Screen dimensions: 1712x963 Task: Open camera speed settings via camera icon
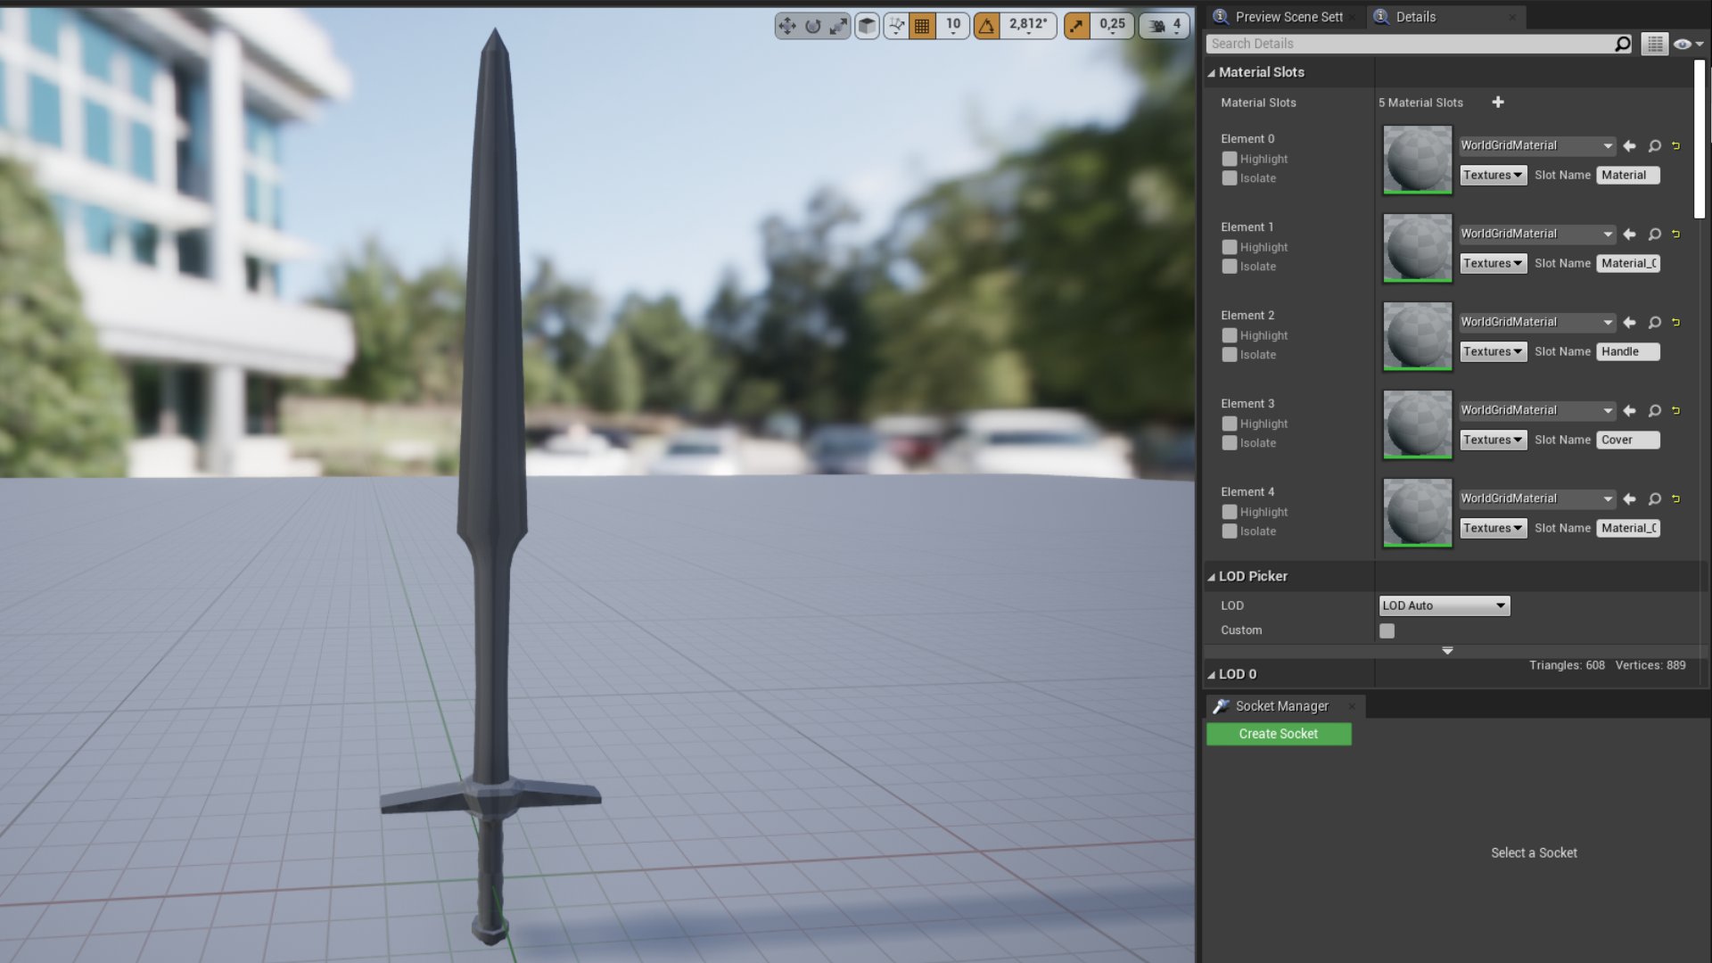(1156, 26)
